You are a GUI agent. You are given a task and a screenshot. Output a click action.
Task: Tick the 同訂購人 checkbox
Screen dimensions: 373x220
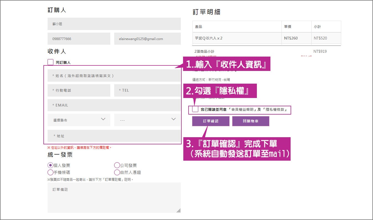50,62
